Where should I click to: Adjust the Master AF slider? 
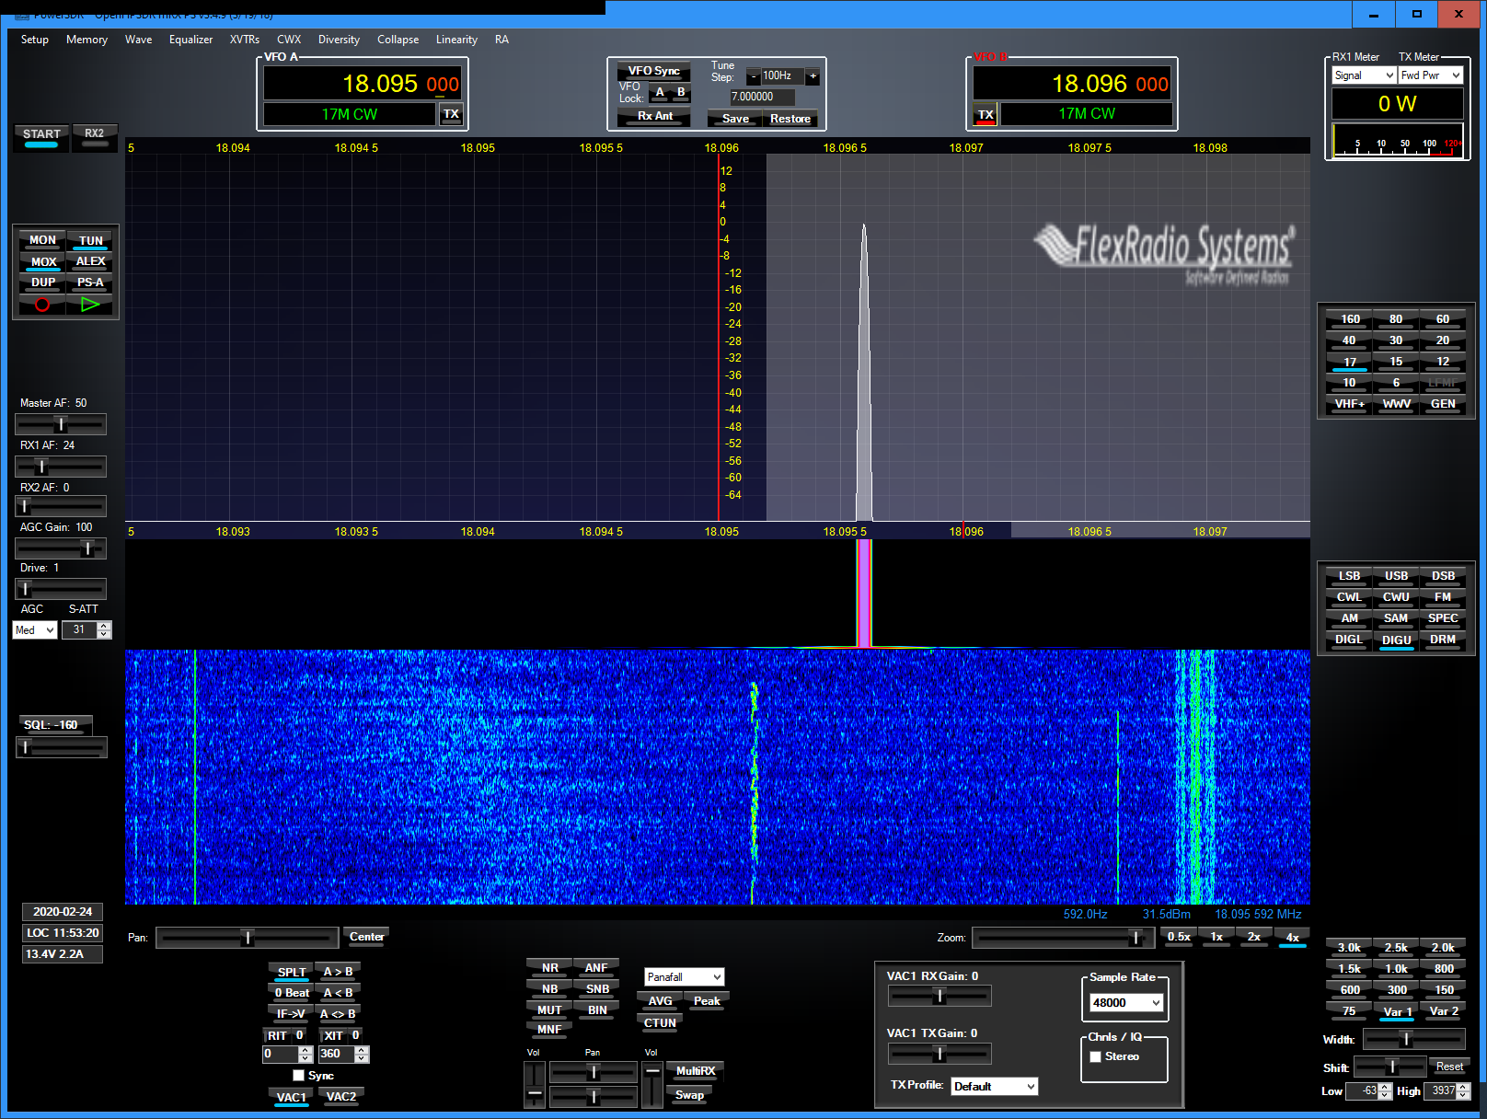pyautogui.click(x=61, y=424)
